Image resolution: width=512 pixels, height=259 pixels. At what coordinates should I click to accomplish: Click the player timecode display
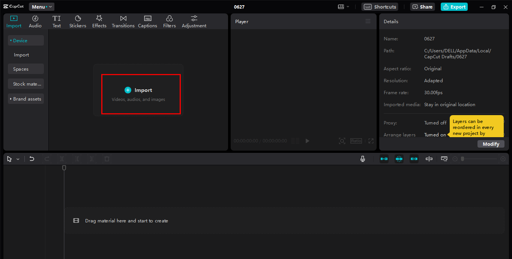pyautogui.click(x=260, y=141)
